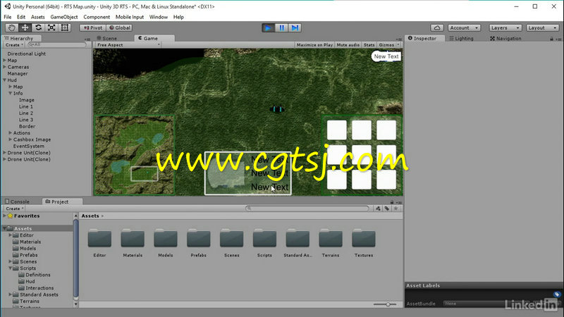564x317 pixels.
Task: Expand Cashbox Image in Hierarchy
Action: (11, 139)
